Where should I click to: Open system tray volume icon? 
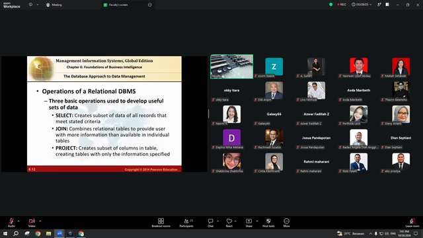(x=387, y=233)
